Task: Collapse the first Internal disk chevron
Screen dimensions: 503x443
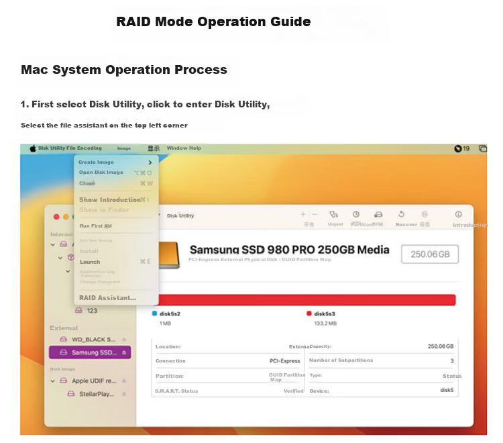Action: [x=52, y=244]
